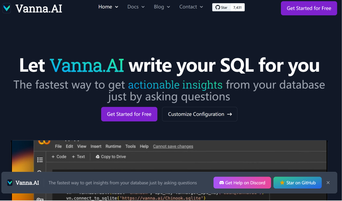Click hero Get Started for Free button
Image resolution: width=342 pixels, height=201 pixels.
point(129,114)
